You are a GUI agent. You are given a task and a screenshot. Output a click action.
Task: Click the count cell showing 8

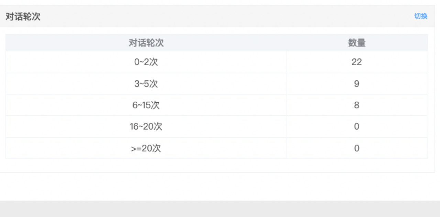point(357,105)
